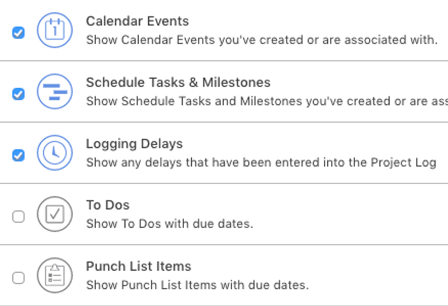Click the 'Show Calendar Events you've created' description
Image resolution: width=448 pixels, height=306 pixels.
point(261,40)
